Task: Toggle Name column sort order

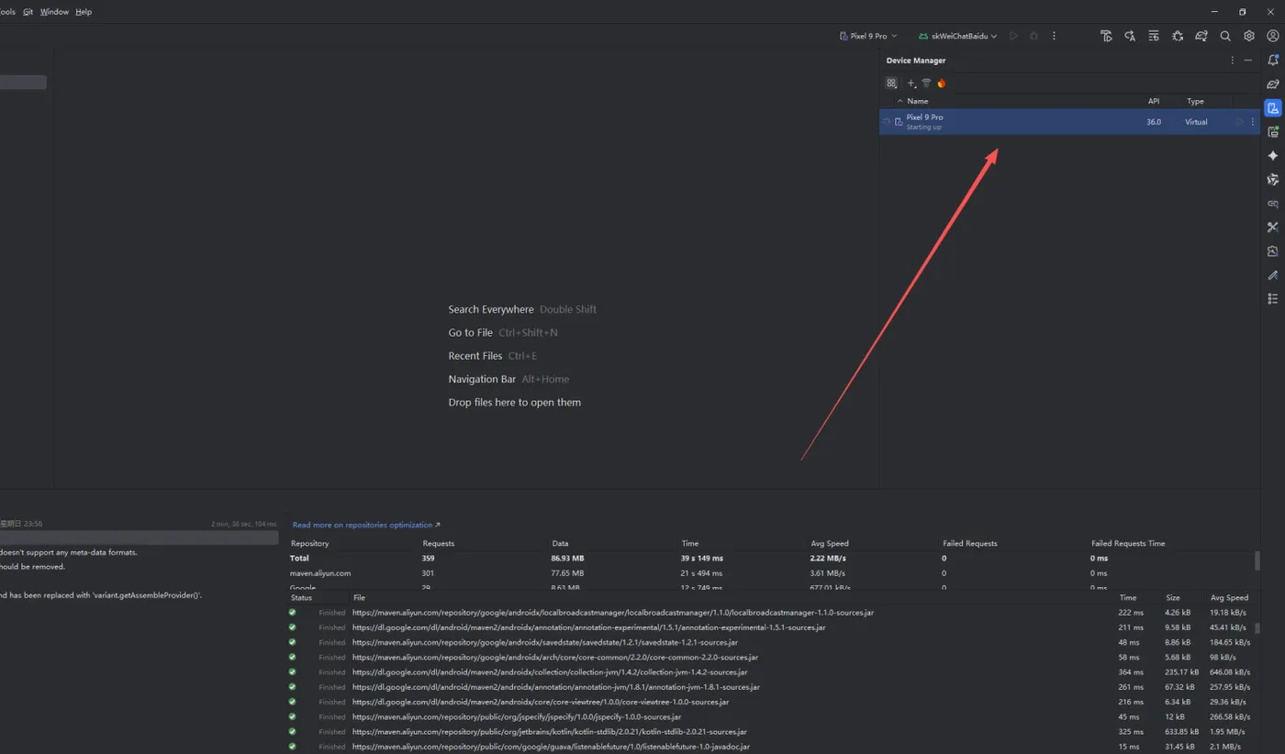Action: [x=917, y=101]
